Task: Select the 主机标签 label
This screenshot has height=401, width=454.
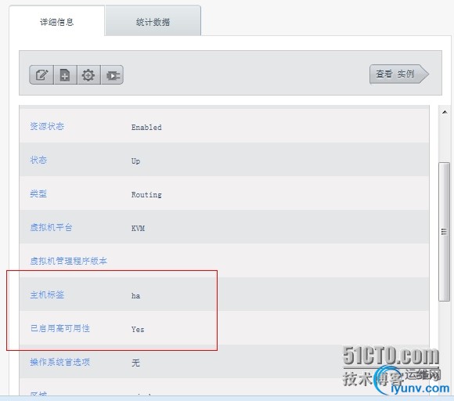Action: point(47,294)
